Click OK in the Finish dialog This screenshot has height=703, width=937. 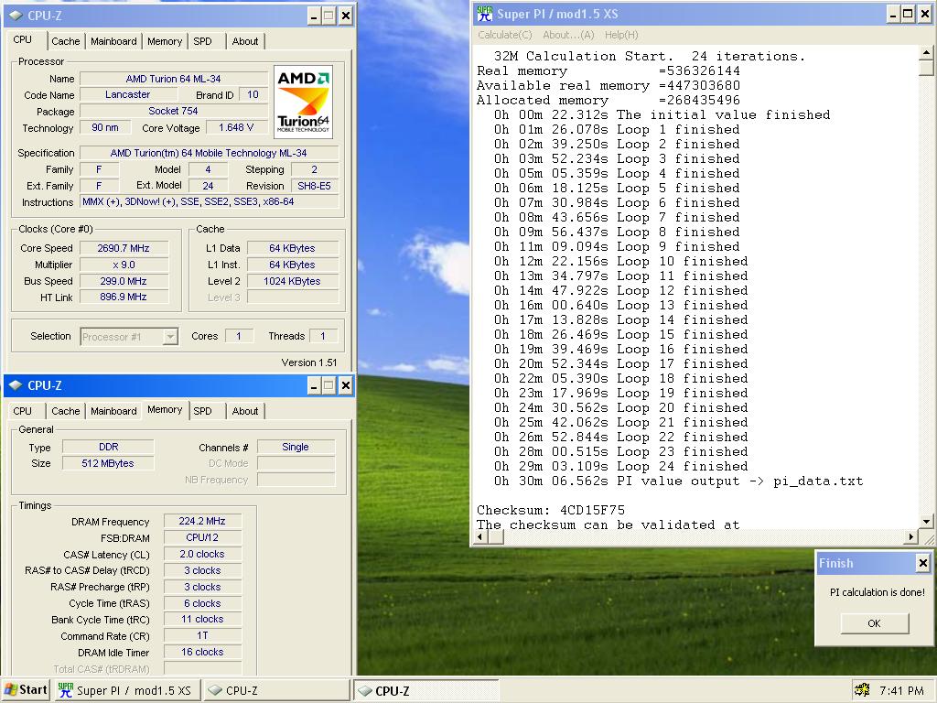(x=874, y=622)
